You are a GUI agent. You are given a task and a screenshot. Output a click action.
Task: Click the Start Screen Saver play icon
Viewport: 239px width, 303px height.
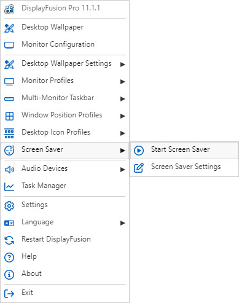click(139, 151)
